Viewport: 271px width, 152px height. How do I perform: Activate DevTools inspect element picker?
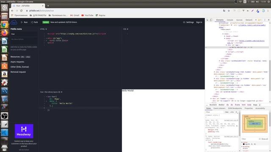point(207,20)
